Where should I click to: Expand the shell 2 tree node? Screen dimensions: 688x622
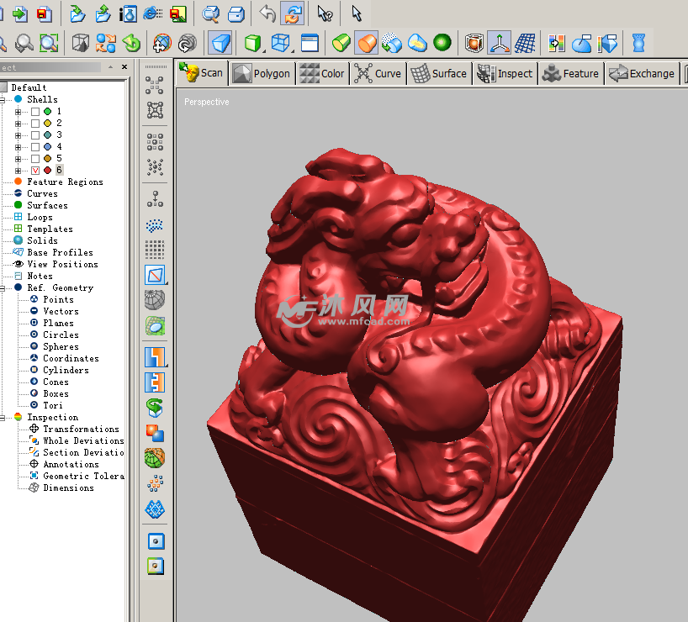(x=19, y=124)
